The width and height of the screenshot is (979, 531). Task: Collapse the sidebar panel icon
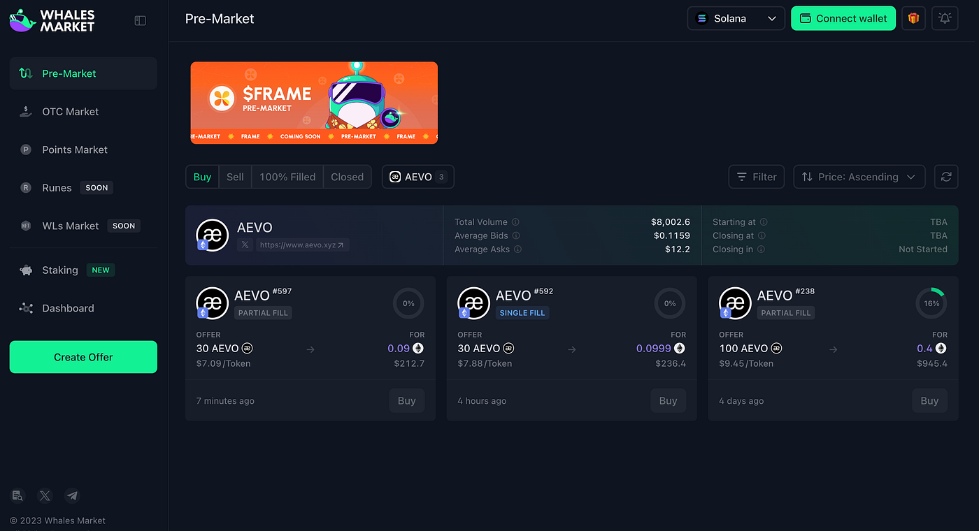tap(140, 21)
